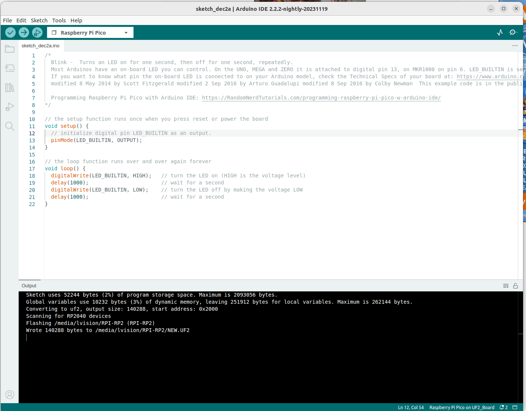Click digitalWrite LED_BUILTIN LOW line

pyautogui.click(x=100, y=190)
